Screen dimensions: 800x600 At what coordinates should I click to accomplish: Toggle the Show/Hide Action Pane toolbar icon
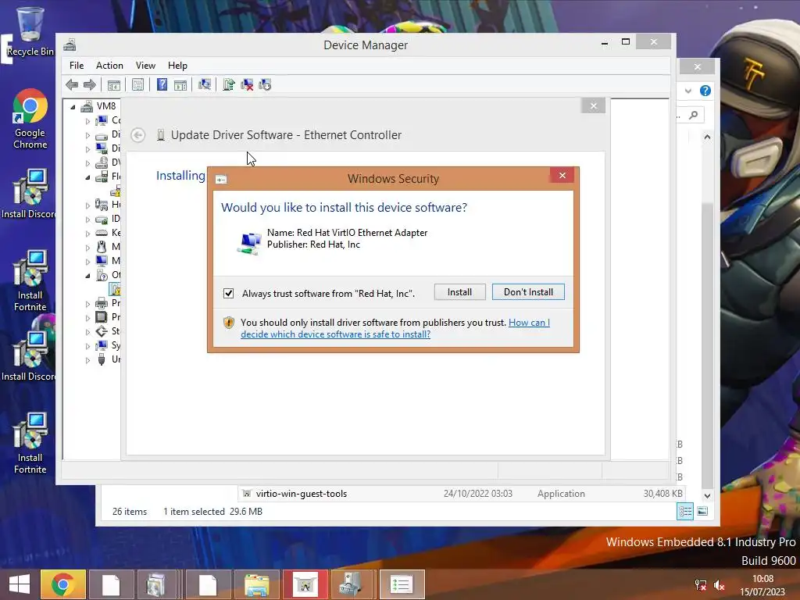coord(180,84)
